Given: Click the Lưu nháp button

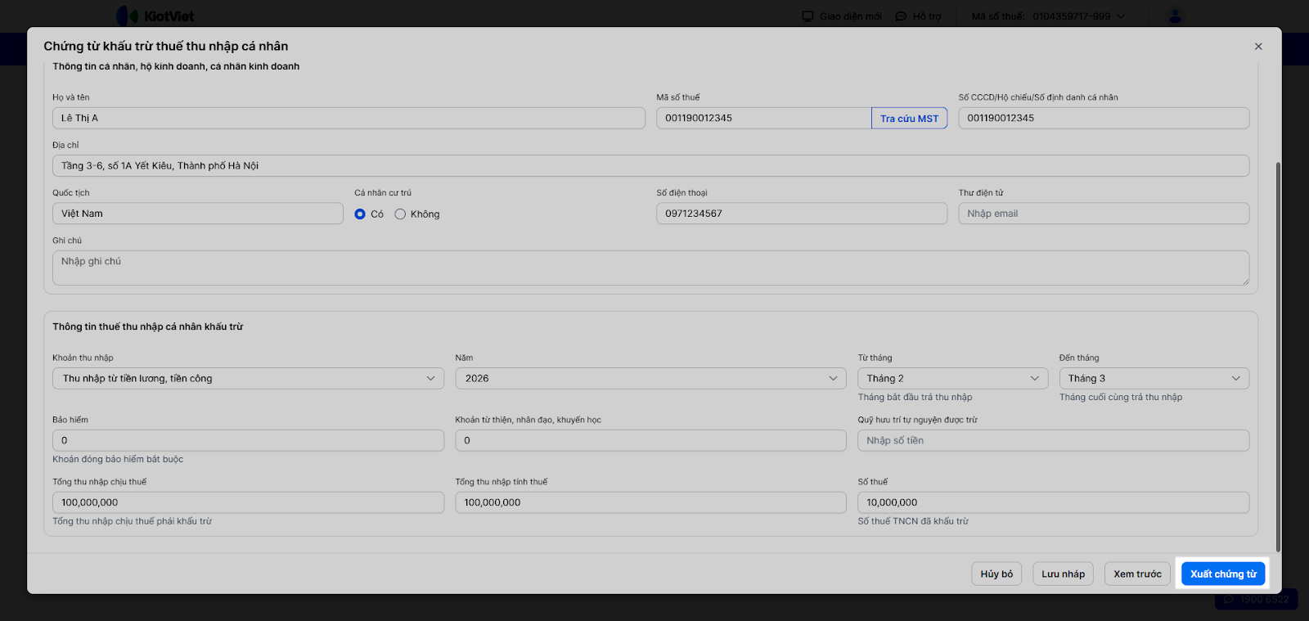Looking at the screenshot, I should click(1063, 574).
